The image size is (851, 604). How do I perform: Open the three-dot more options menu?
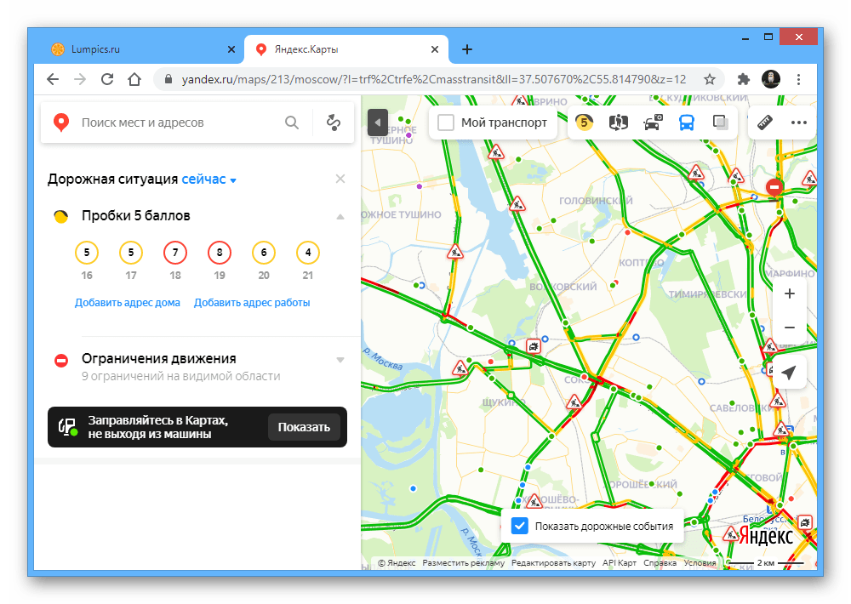tap(799, 123)
